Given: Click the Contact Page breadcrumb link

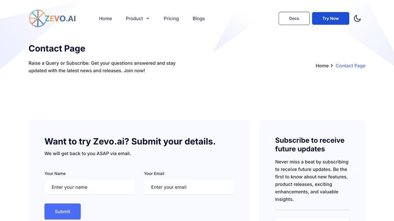Looking at the screenshot, I should tap(350, 66).
